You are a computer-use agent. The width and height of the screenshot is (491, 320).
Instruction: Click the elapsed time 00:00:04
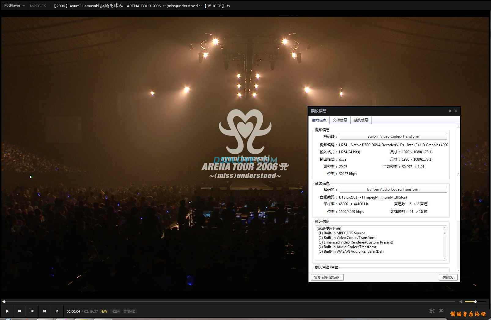[73, 311]
